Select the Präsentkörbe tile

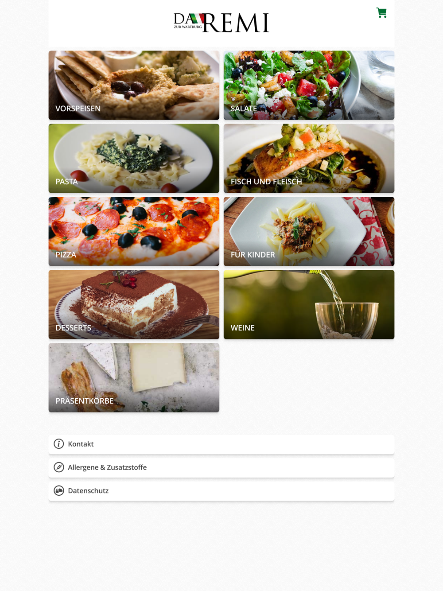pos(134,377)
